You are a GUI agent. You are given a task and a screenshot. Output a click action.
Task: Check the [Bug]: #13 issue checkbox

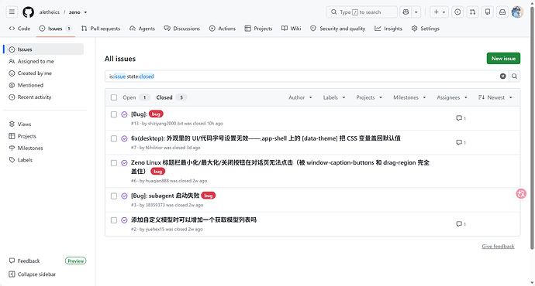(114, 114)
